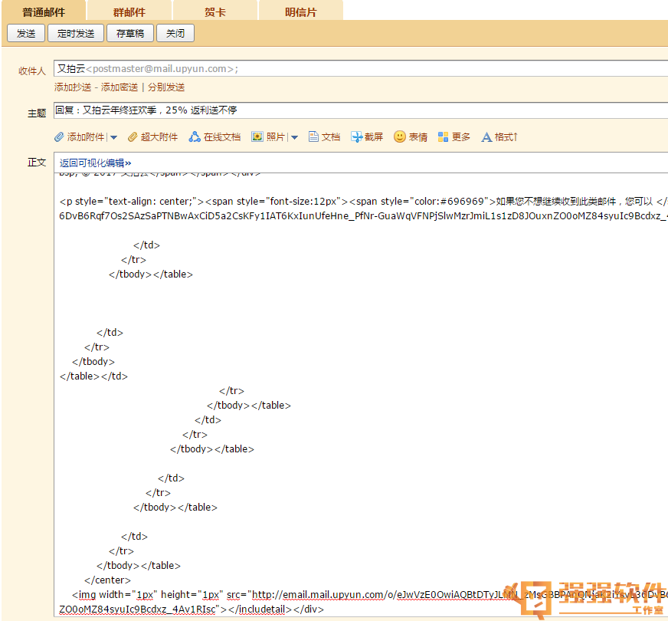Click the 在线文档 label

click(x=222, y=136)
